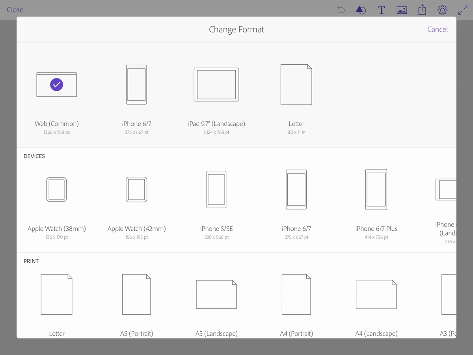Screen dimensions: 473x355
Task: Choose the cut-off A3 page icon
Action: tap(449, 294)
